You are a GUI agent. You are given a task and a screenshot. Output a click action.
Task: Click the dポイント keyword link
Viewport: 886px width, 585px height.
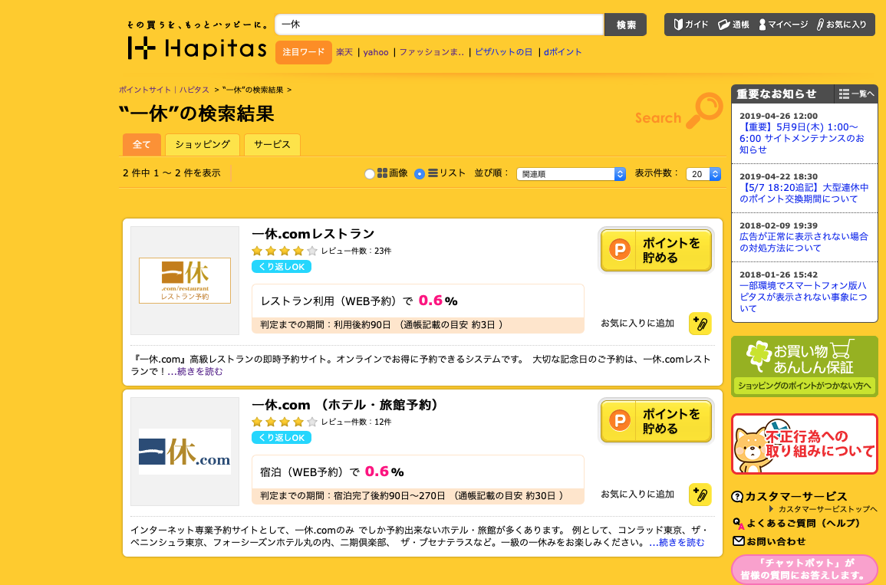coord(562,52)
